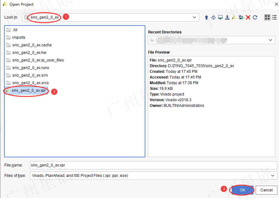Click the srio_gen2_0_ex text in Look in
This screenshot has height=198, width=279.
[45, 17]
